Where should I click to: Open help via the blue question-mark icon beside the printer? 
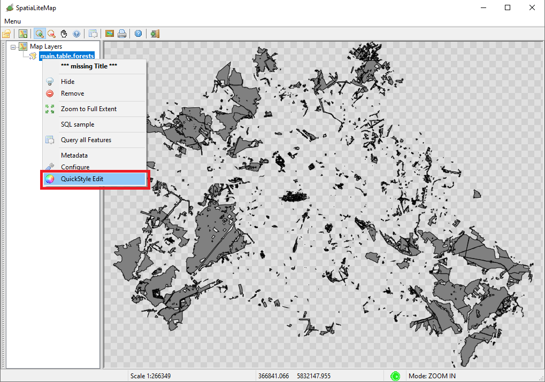click(139, 34)
